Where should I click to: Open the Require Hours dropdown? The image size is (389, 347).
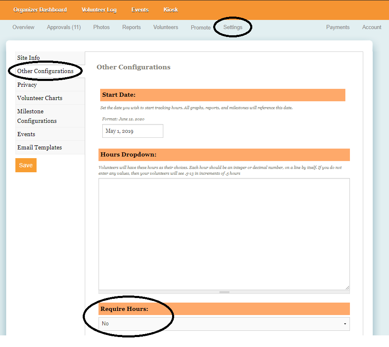click(x=224, y=324)
